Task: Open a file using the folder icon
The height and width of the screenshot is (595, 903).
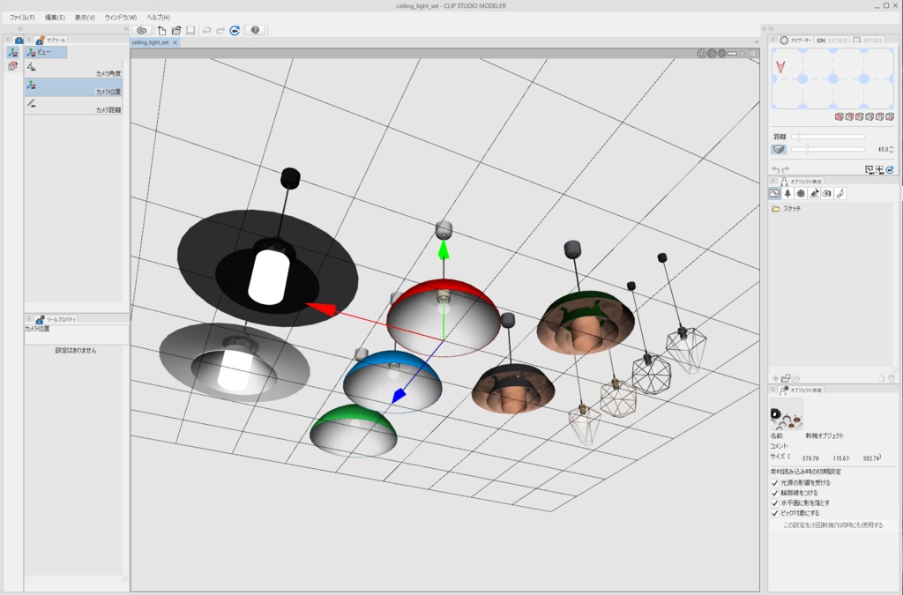Action: tap(177, 30)
